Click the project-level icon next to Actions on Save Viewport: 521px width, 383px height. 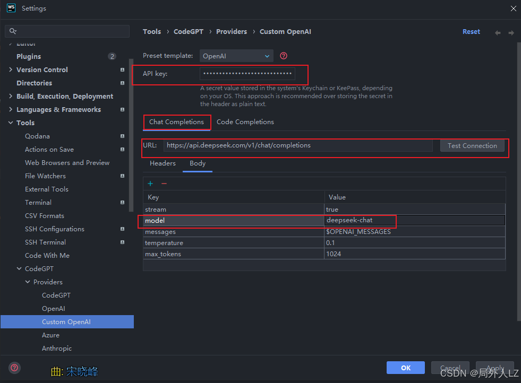coord(122,150)
